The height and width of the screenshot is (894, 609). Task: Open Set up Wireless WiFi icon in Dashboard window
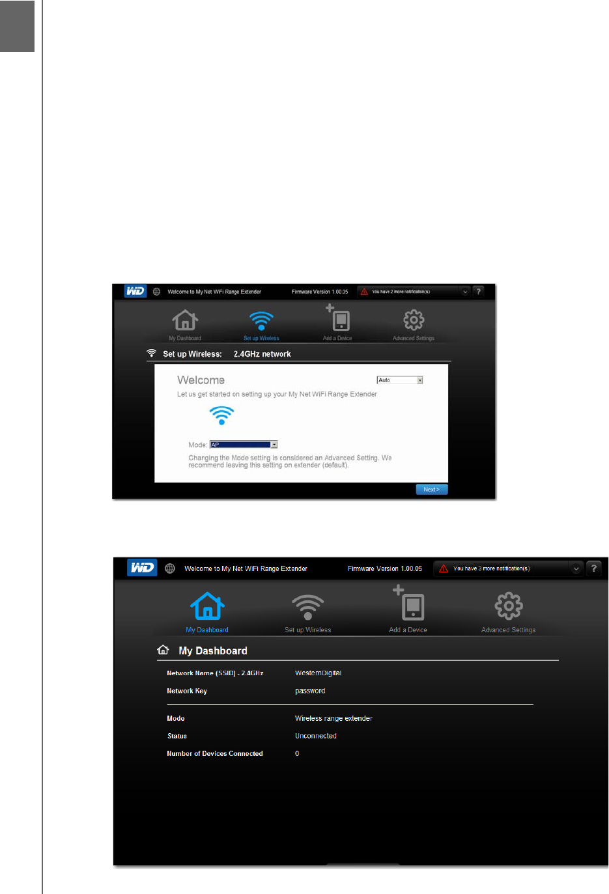coord(307,607)
